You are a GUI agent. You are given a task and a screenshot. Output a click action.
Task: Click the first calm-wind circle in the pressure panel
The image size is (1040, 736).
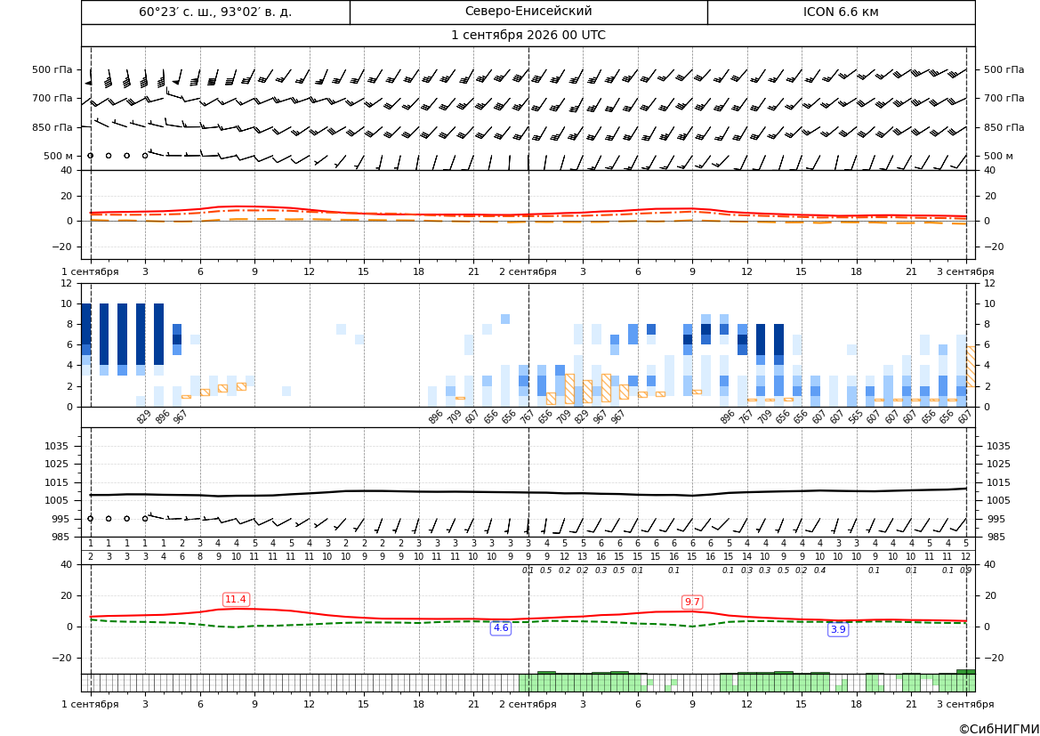click(90, 519)
